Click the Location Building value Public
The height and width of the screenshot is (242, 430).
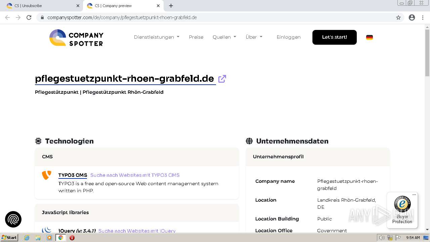tap(325, 219)
